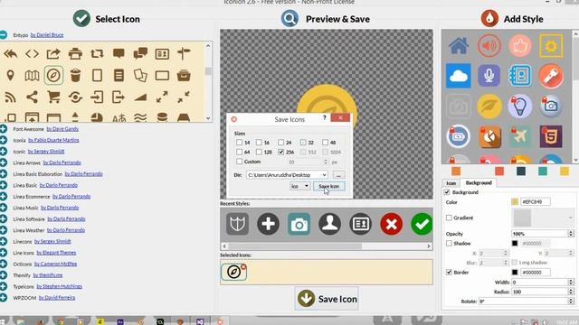The width and height of the screenshot is (579, 325).
Task: Select the shopping cart icon
Action: (x=53, y=97)
